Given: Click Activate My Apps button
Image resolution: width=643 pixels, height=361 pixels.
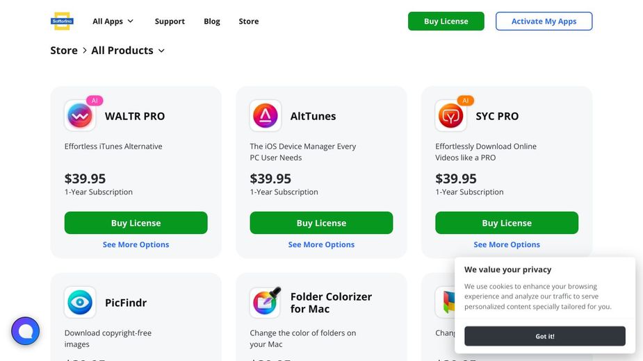Looking at the screenshot, I should pyautogui.click(x=544, y=22).
